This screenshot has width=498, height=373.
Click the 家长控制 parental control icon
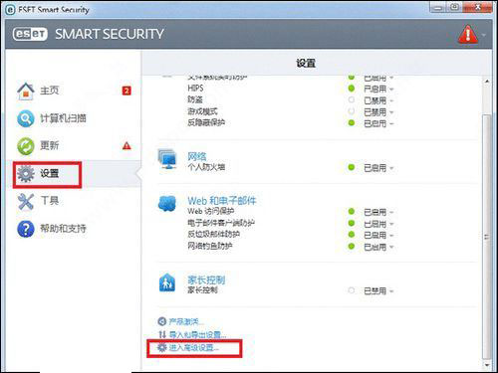(x=167, y=282)
